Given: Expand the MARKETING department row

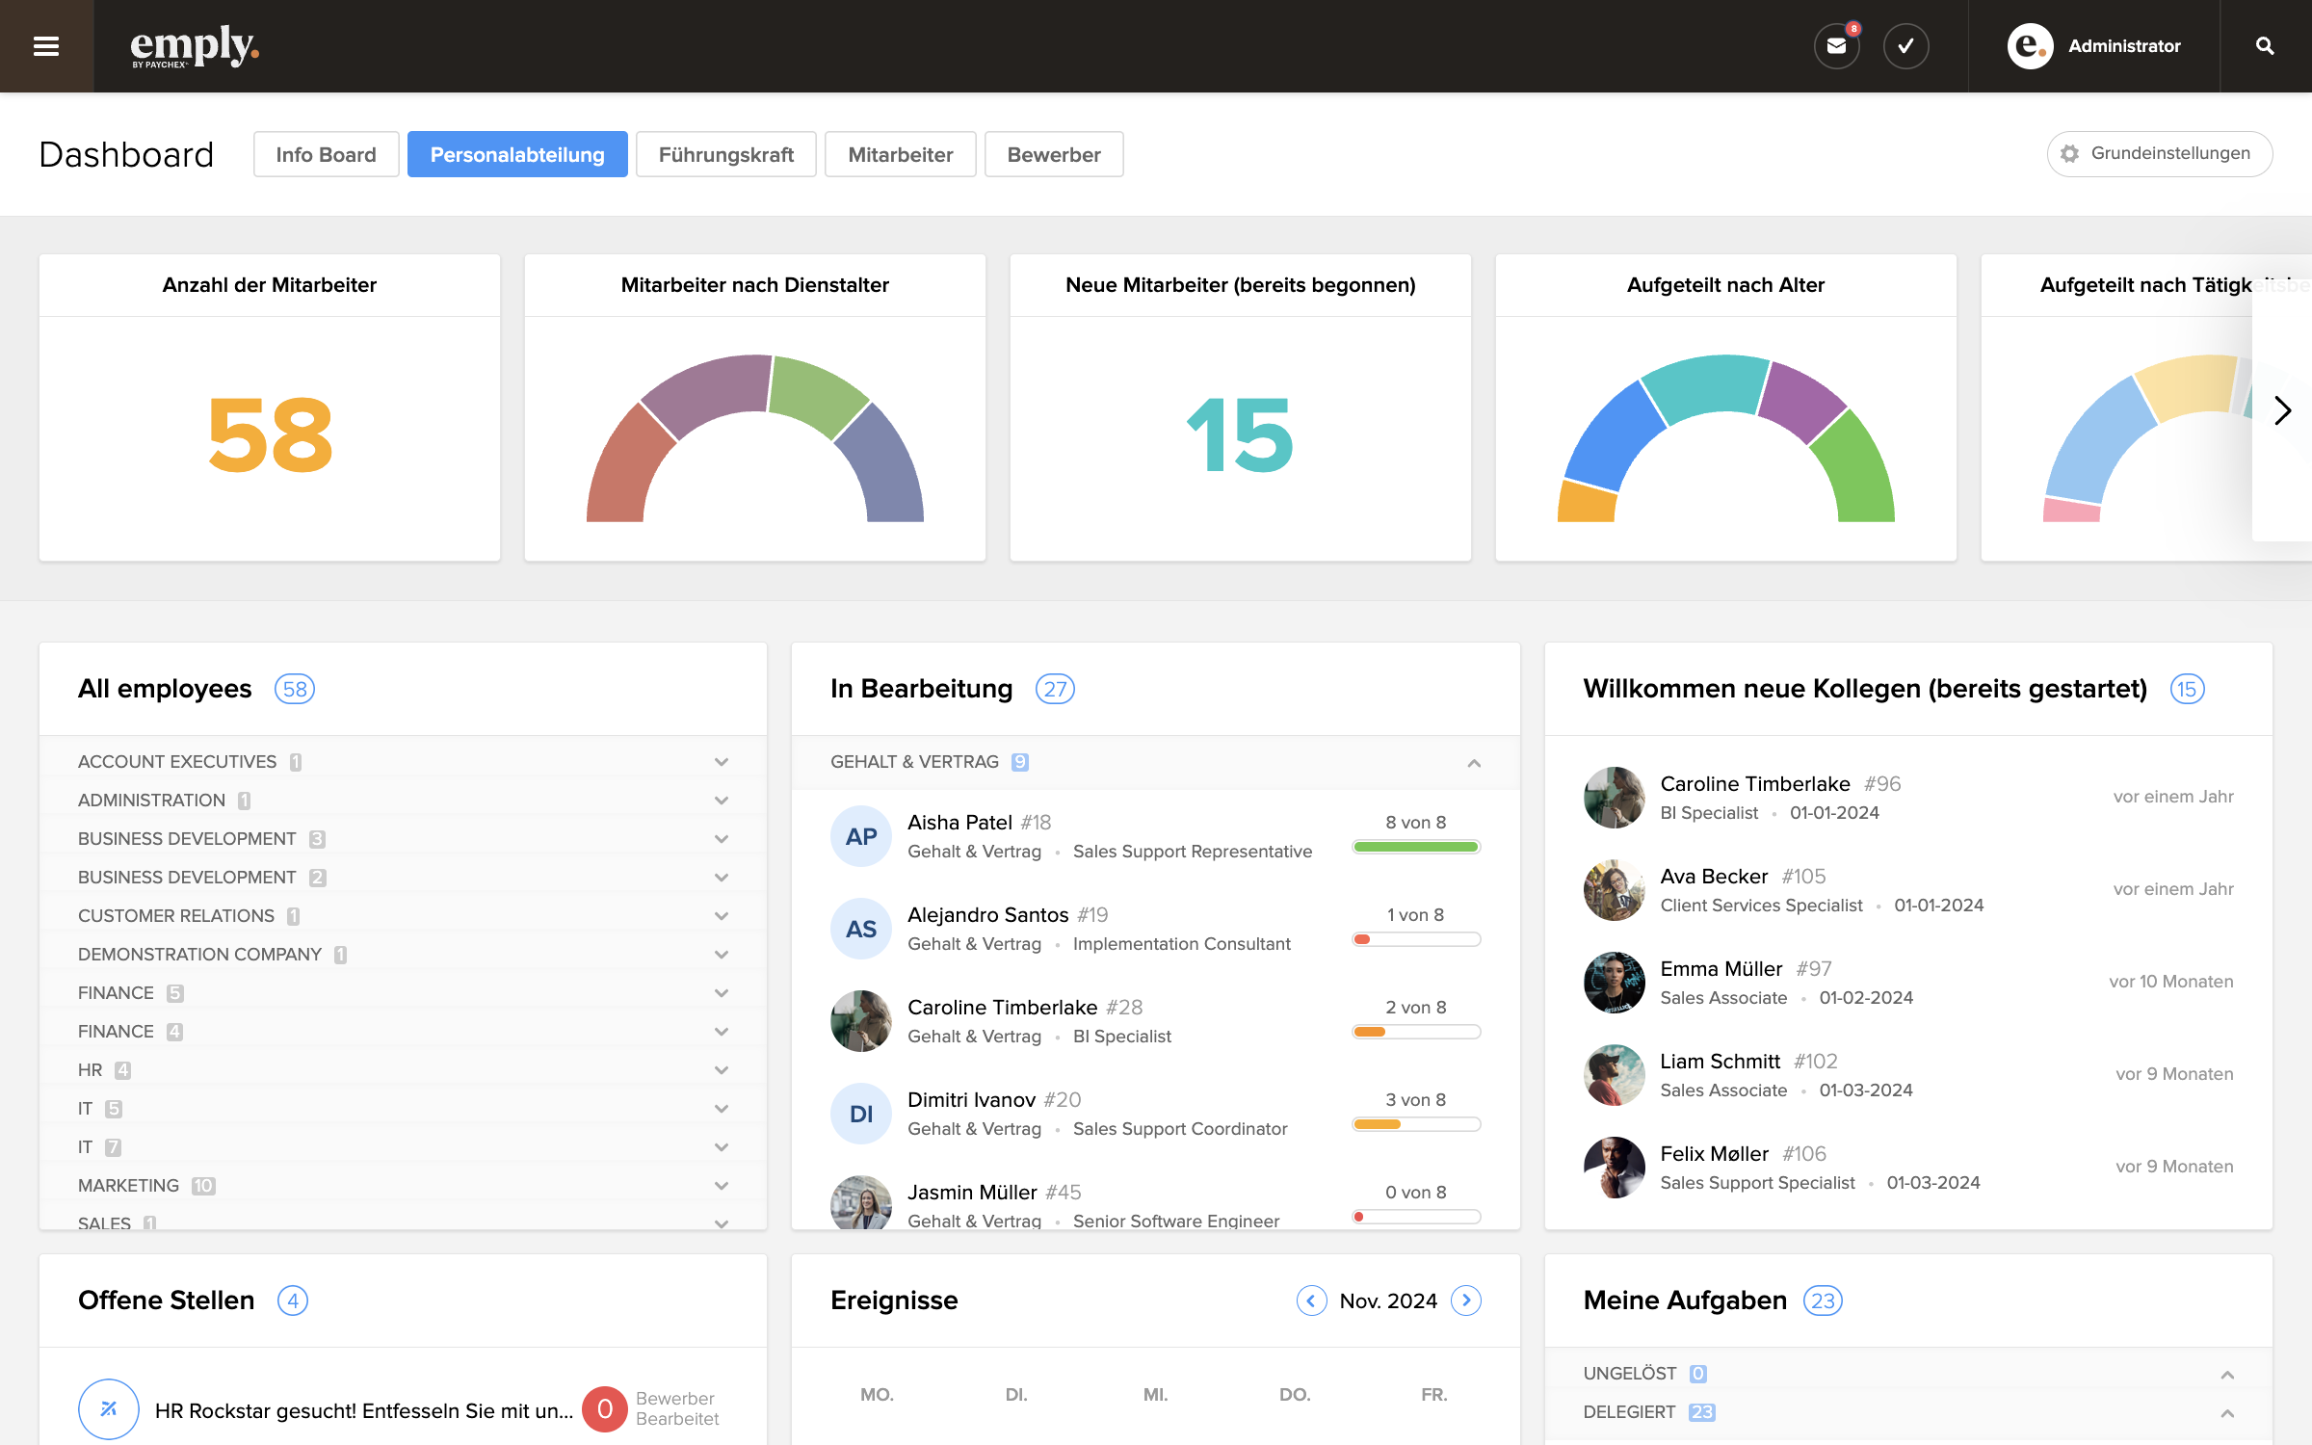Looking at the screenshot, I should pos(722,1186).
